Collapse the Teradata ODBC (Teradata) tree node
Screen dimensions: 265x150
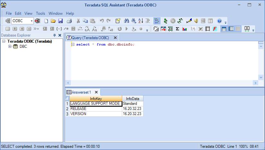coord(4,41)
